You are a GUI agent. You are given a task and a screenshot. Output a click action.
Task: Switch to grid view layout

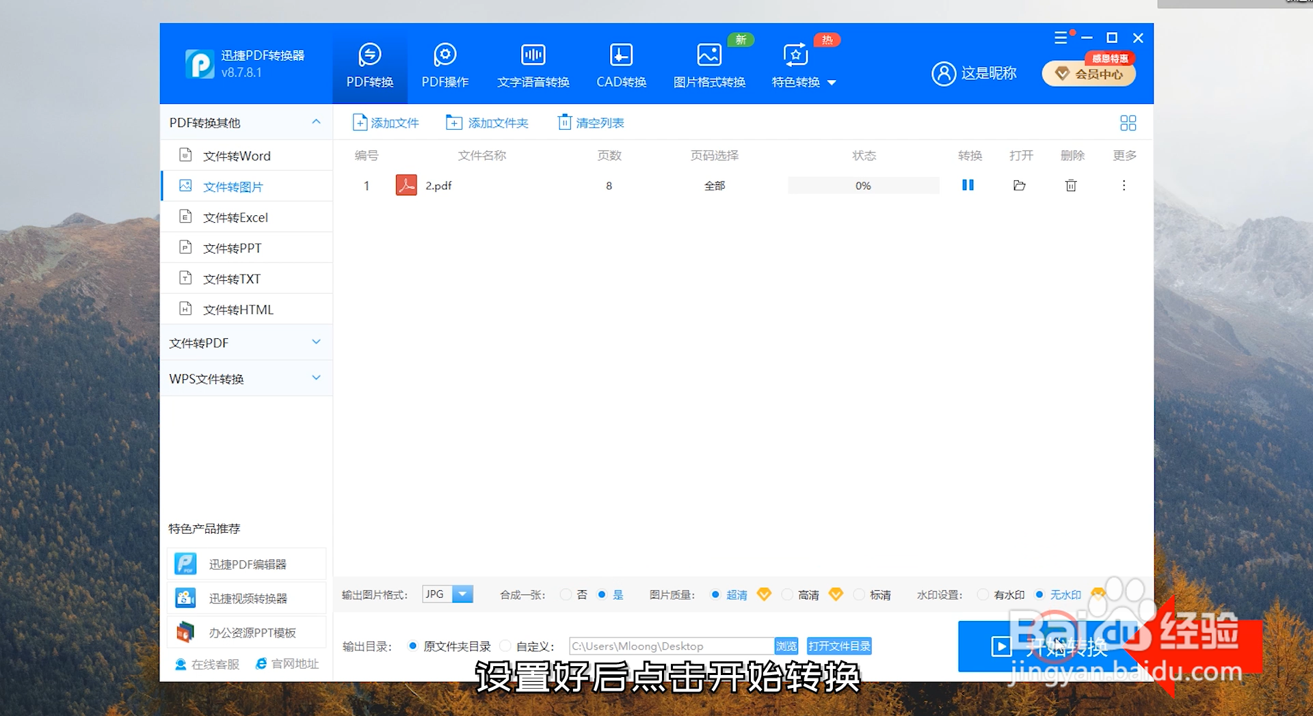coord(1128,122)
